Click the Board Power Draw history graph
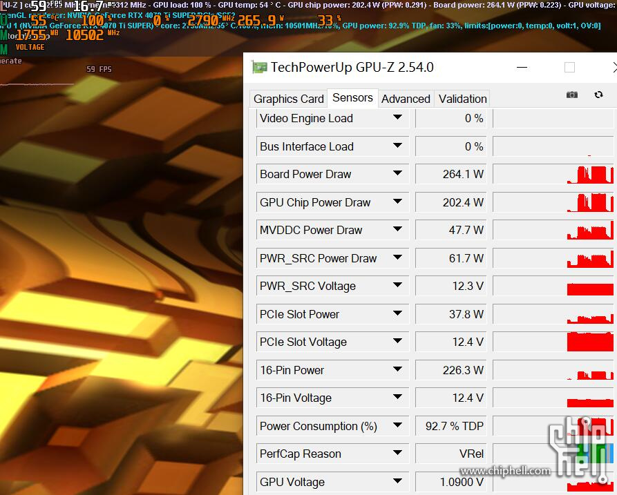The width and height of the screenshot is (617, 495). pyautogui.click(x=553, y=174)
